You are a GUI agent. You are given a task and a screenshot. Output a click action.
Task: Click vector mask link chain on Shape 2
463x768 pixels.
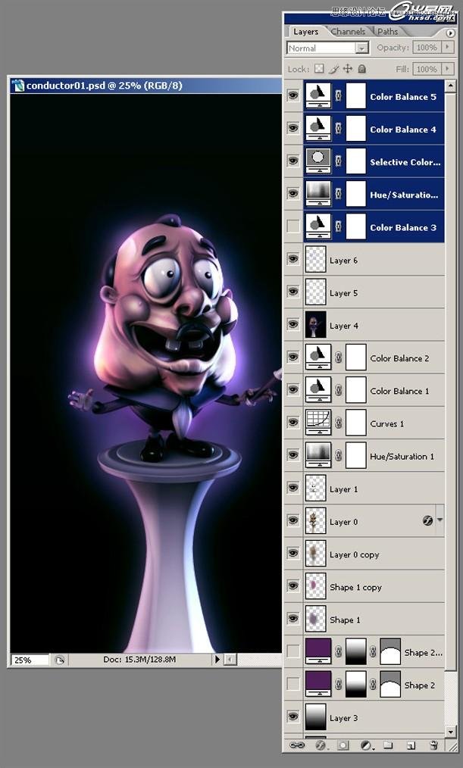(x=373, y=684)
